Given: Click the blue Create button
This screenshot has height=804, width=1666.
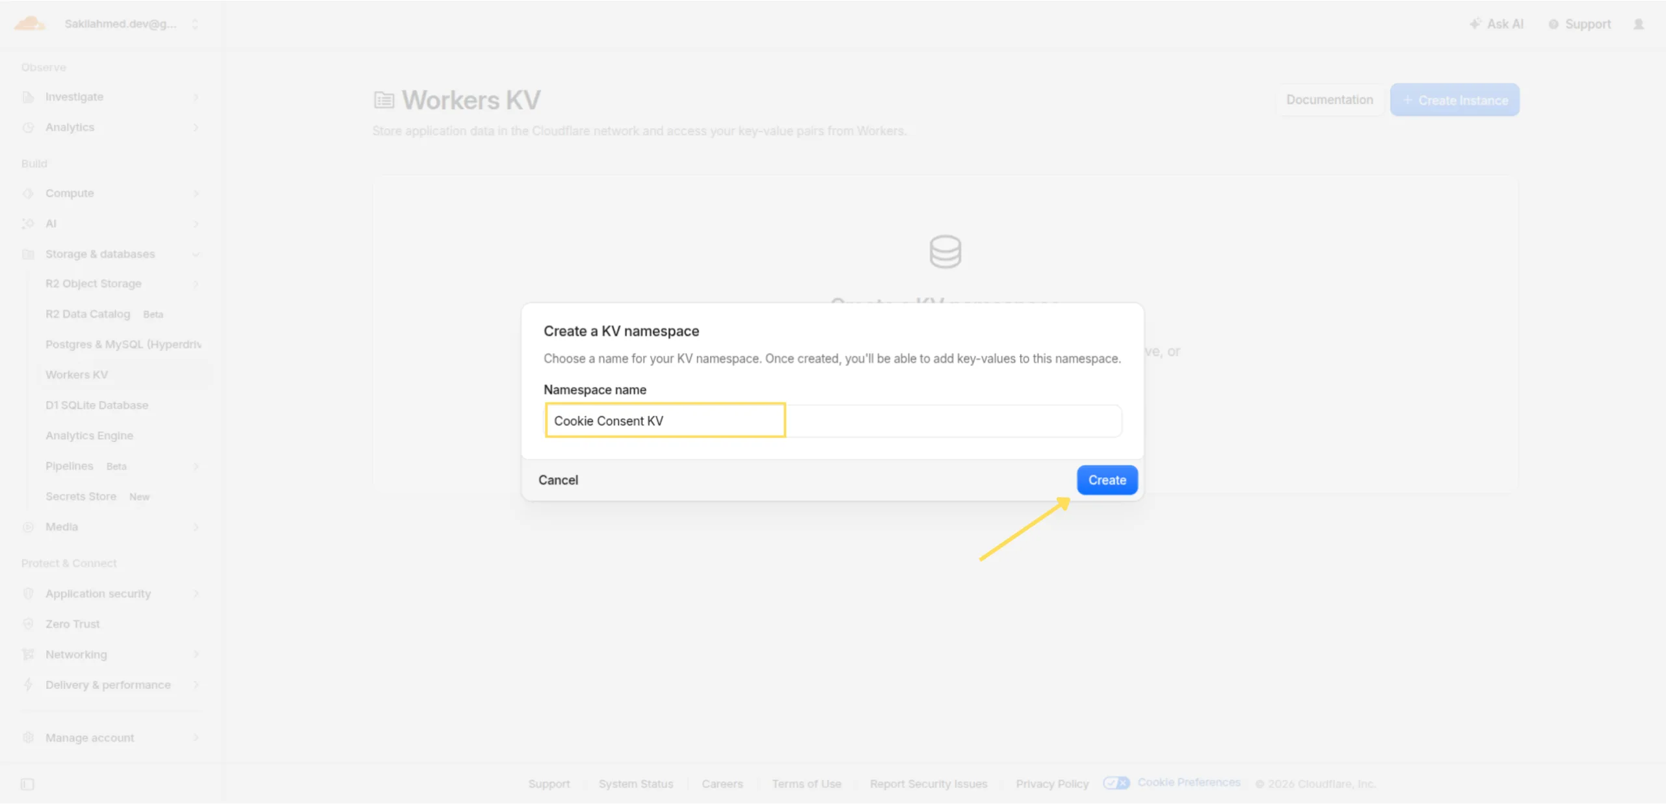Looking at the screenshot, I should [1107, 480].
